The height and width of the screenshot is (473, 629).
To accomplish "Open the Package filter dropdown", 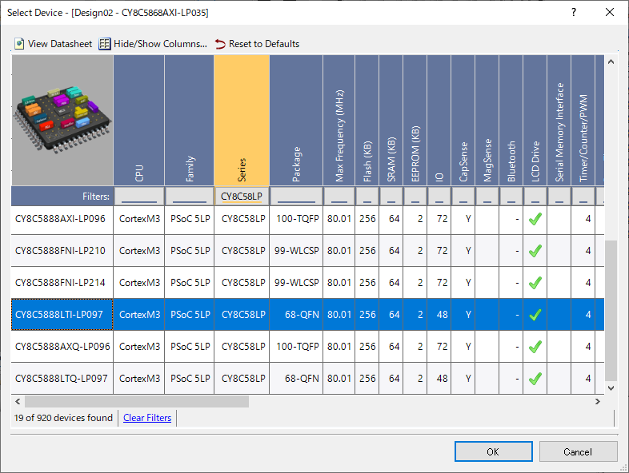I will coord(296,197).
